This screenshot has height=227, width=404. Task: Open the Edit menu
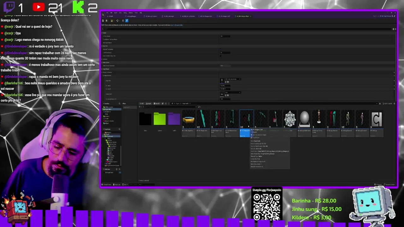tap(111, 13)
